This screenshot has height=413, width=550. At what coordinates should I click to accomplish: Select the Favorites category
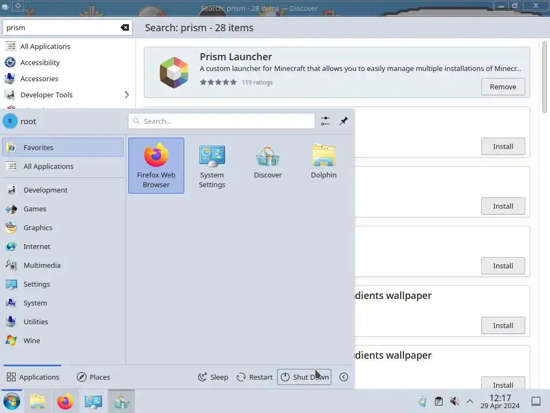63,147
